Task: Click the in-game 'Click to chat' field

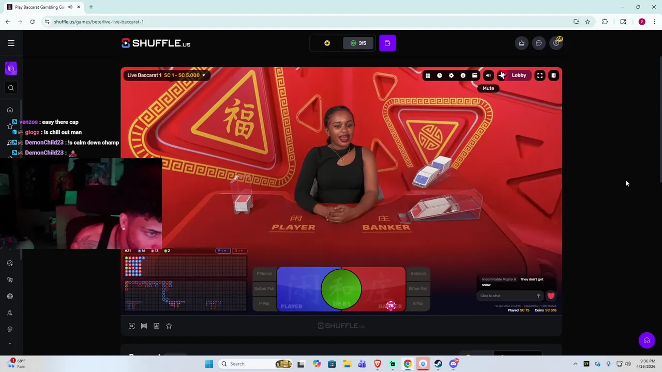Action: 506,296
